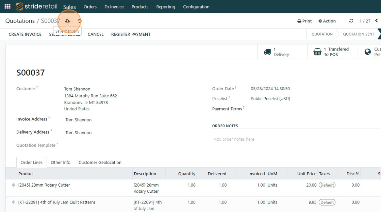The image size is (381, 212).
Task: Click the discard changes undo icon
Action: pos(79,21)
